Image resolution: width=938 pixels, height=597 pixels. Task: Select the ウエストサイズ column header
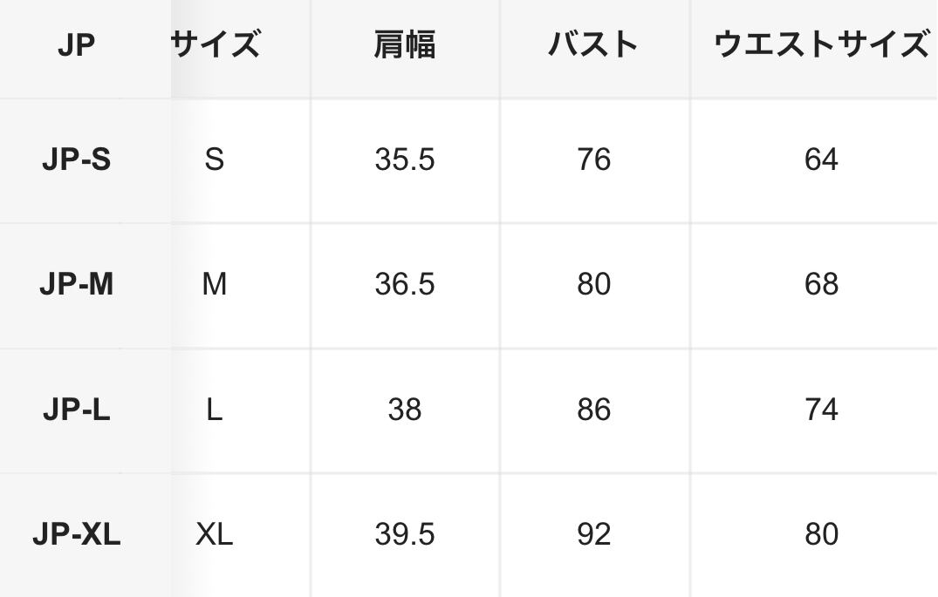coord(820,44)
